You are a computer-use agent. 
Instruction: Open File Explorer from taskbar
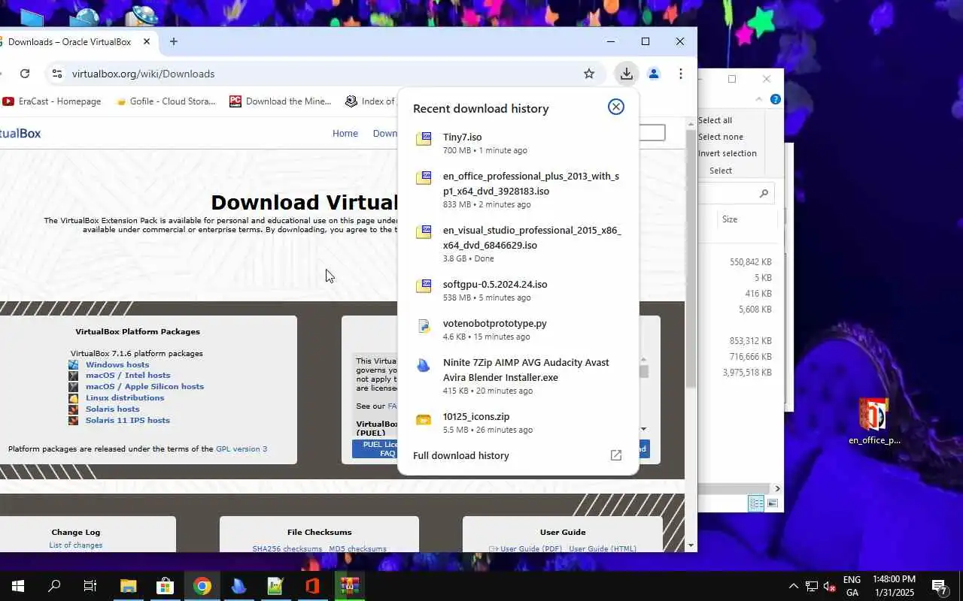coord(129,586)
